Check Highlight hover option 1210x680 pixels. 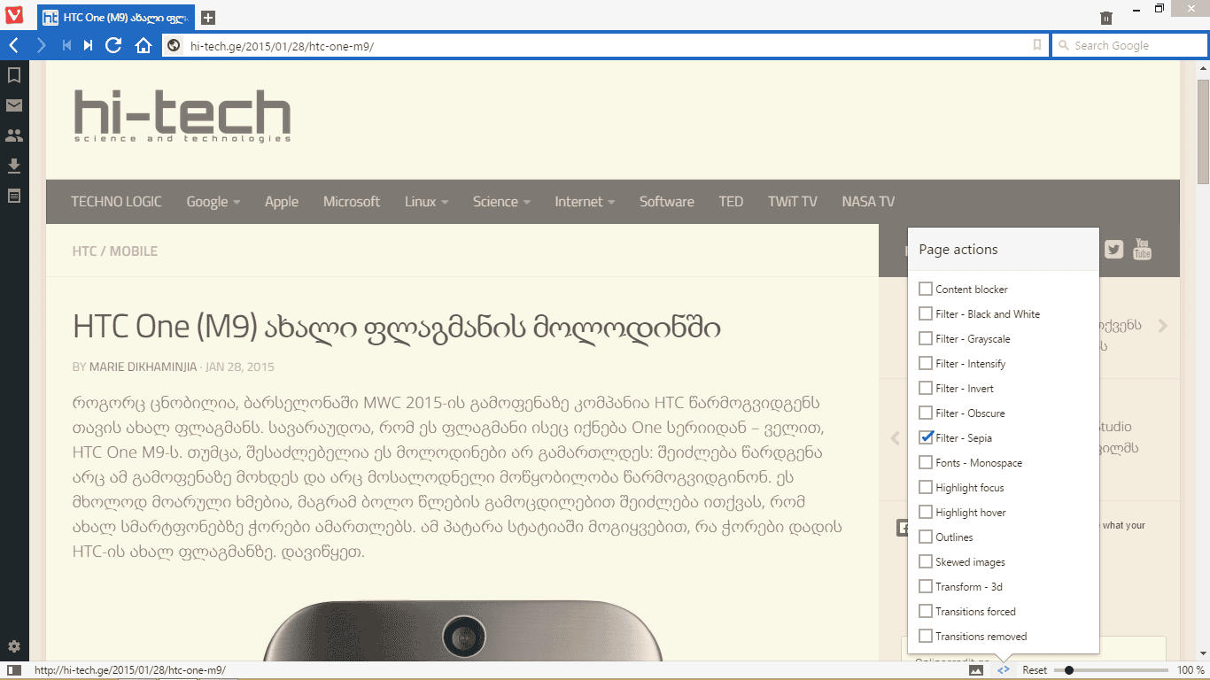[926, 512]
